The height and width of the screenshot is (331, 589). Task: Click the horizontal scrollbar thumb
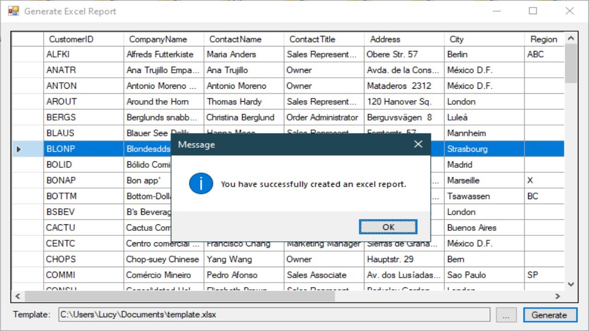click(180, 296)
